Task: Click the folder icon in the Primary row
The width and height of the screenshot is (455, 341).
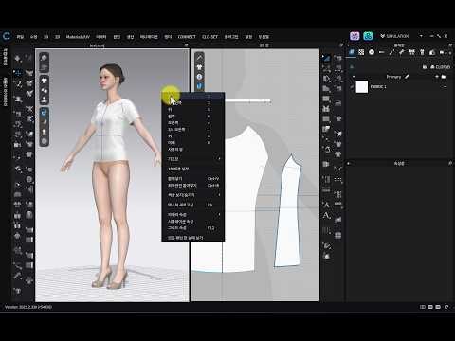Action: click(444, 77)
